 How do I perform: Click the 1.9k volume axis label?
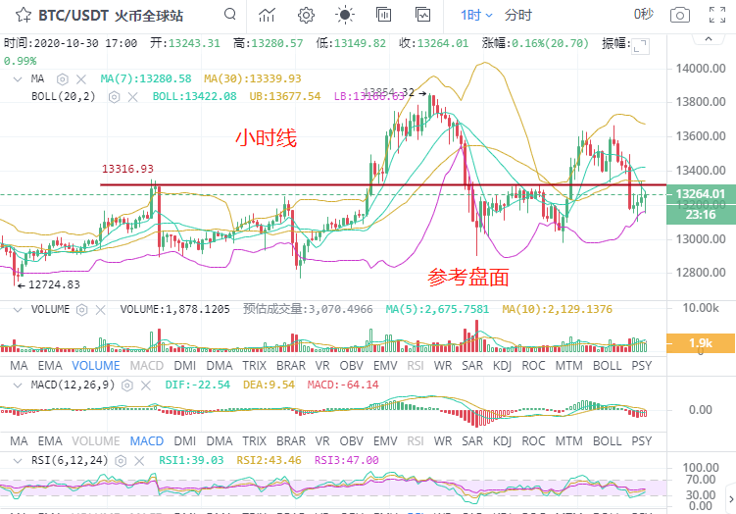click(701, 343)
